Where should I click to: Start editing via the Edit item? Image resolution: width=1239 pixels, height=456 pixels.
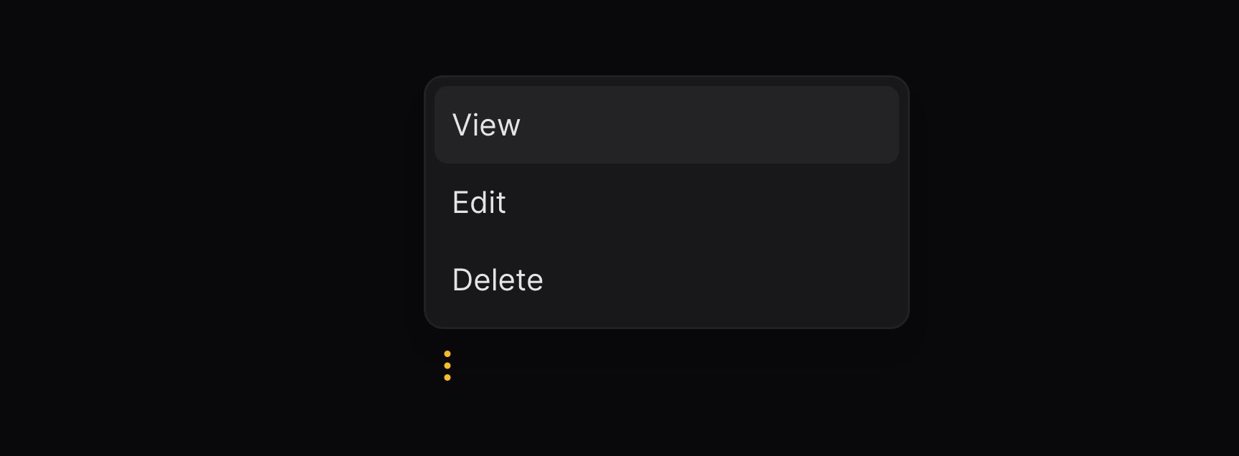(667, 202)
